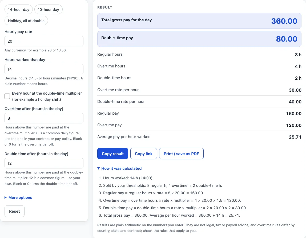The width and height of the screenshot is (306, 238).
Task: Click the Hourly pay rate field
Action: click(x=44, y=41)
